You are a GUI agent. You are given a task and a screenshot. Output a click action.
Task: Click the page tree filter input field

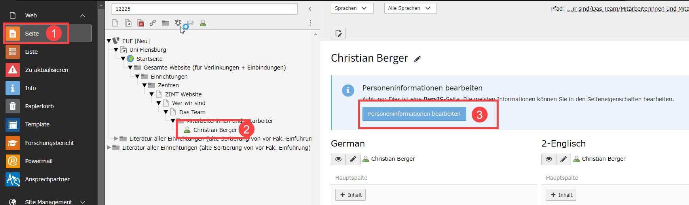tap(204, 9)
